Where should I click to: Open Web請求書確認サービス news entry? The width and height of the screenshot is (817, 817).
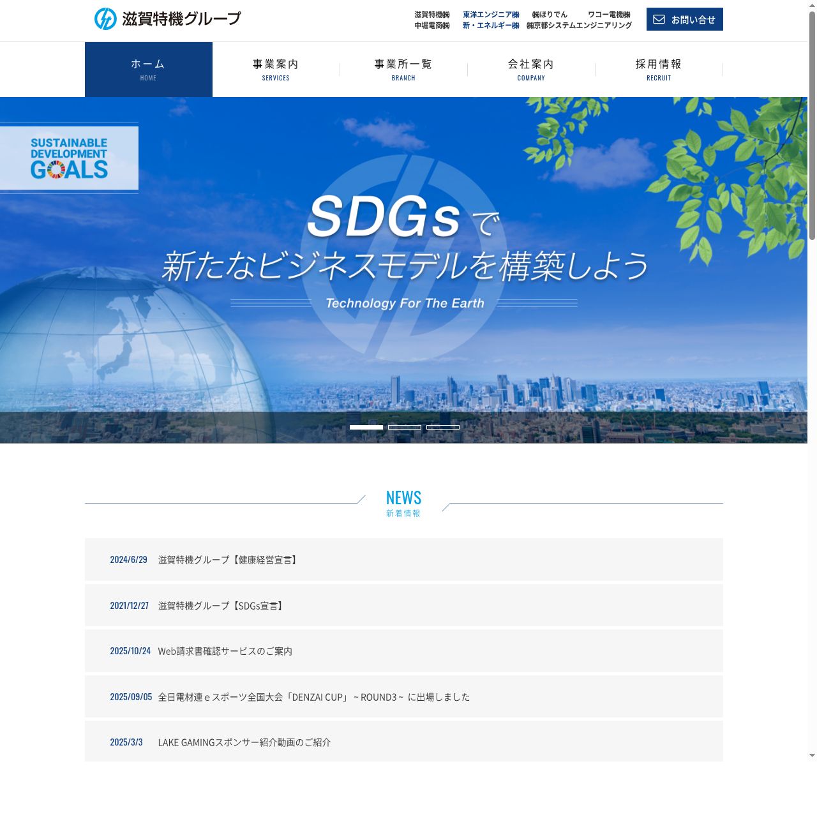(x=225, y=651)
